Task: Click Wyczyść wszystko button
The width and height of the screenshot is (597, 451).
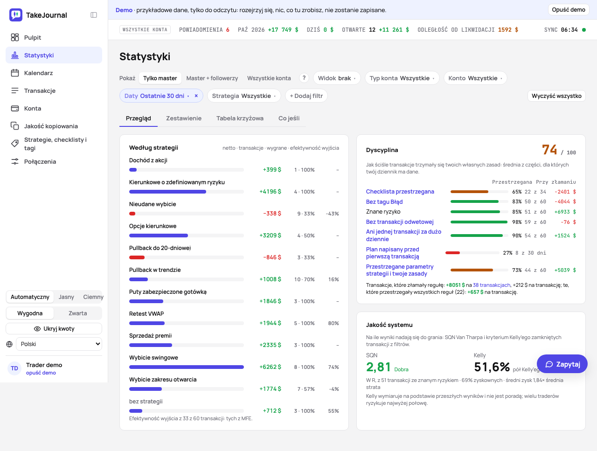Action: pos(556,96)
